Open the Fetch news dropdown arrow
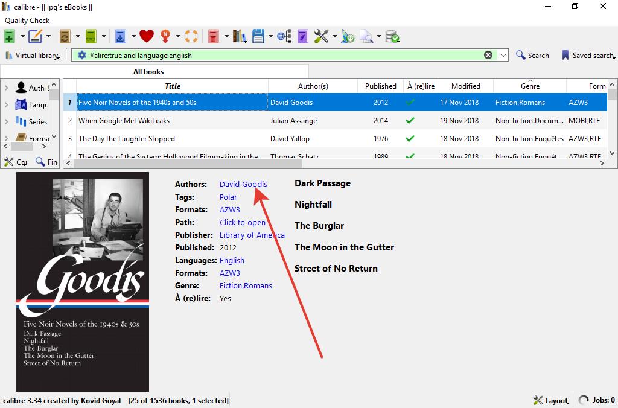This screenshot has height=408, width=618. coord(178,37)
